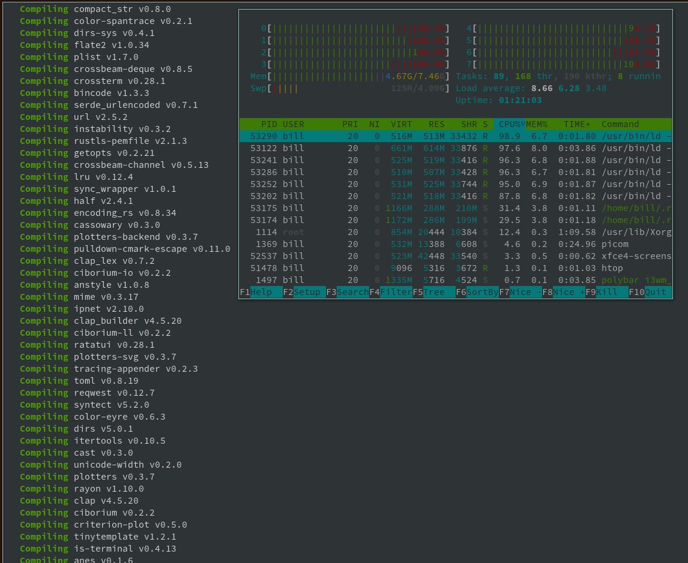
Task: Toggle sort direction on CPU% column header
Action: pyautogui.click(x=510, y=125)
